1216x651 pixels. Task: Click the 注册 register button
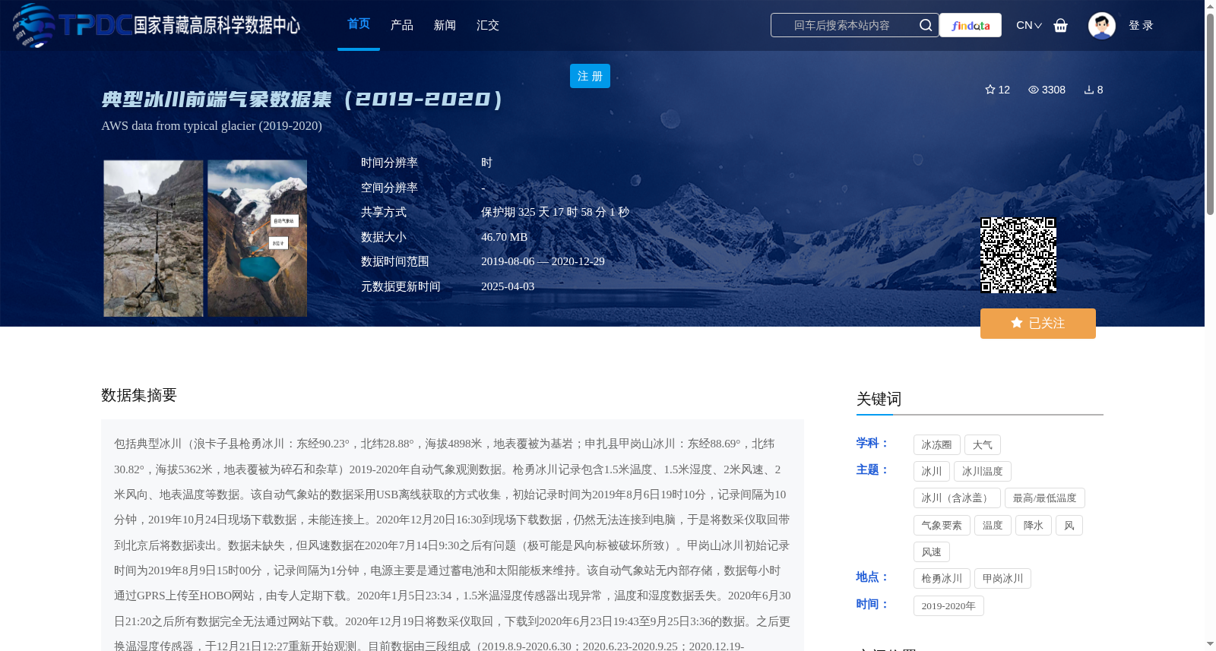click(590, 76)
